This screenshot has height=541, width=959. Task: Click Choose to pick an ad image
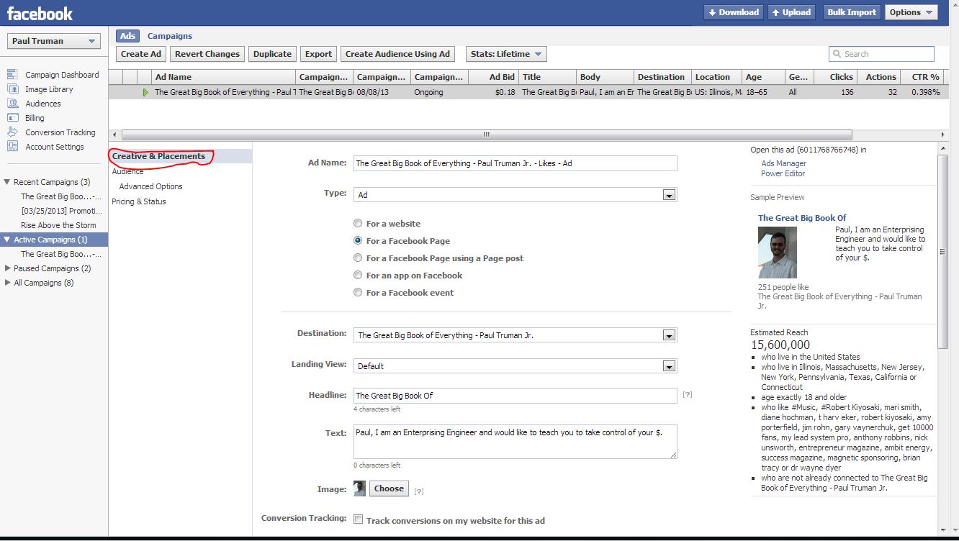[389, 488]
